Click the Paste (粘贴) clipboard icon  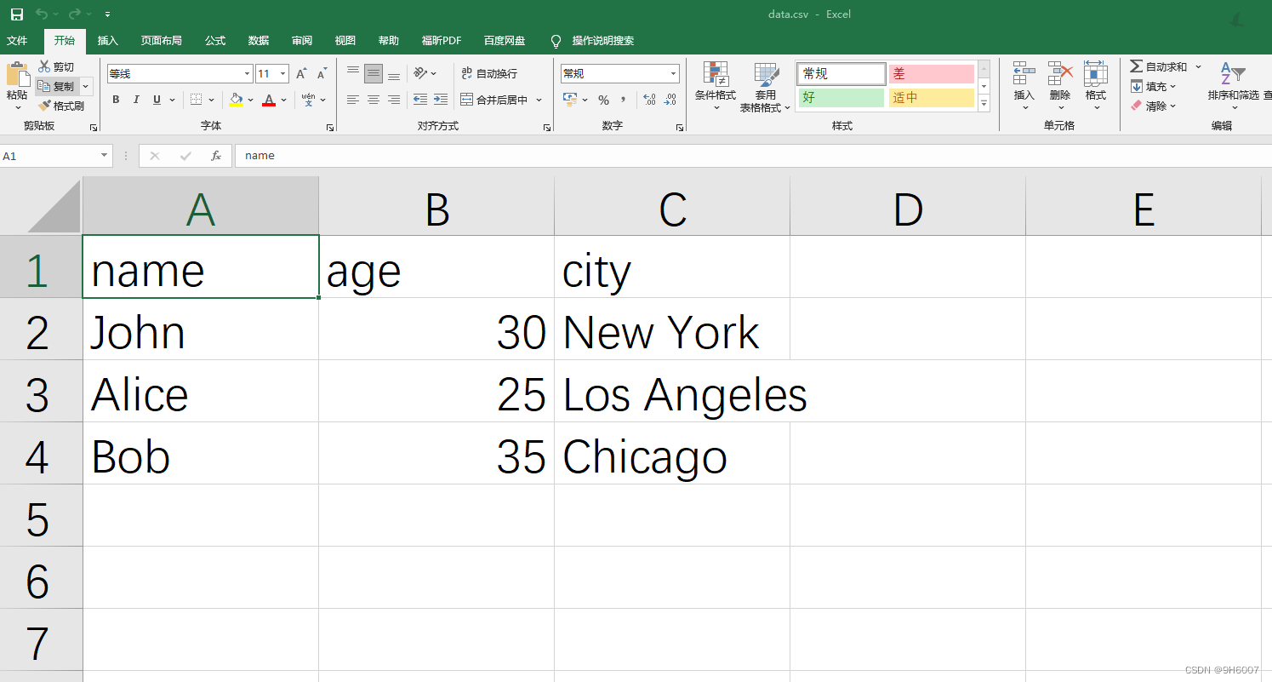[17, 75]
